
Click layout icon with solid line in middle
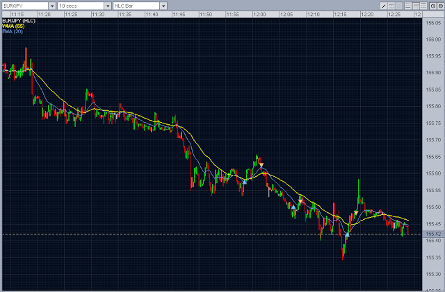coord(416,6)
